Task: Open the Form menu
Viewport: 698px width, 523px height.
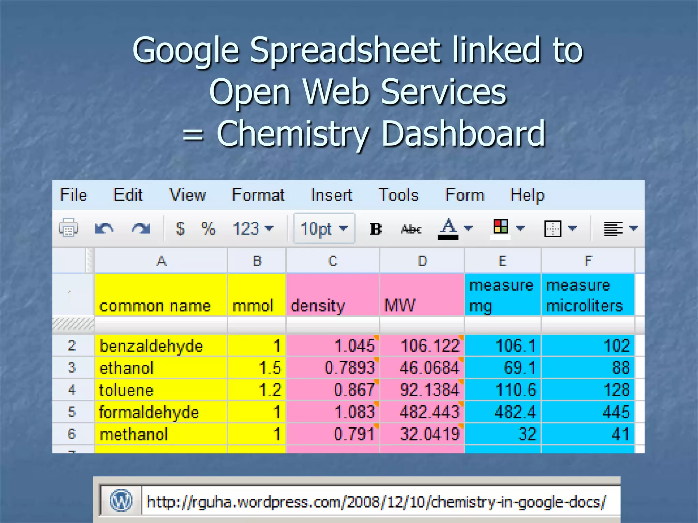Action: tap(465, 195)
